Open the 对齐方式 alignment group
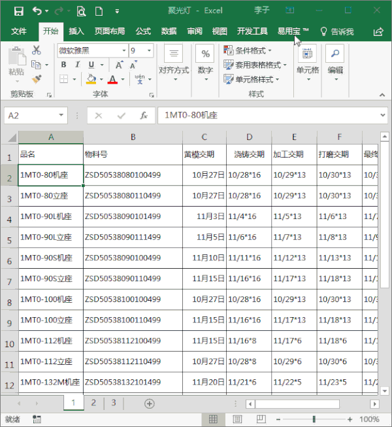 click(174, 63)
